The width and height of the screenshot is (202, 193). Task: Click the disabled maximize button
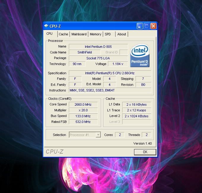pyautogui.click(x=147, y=26)
